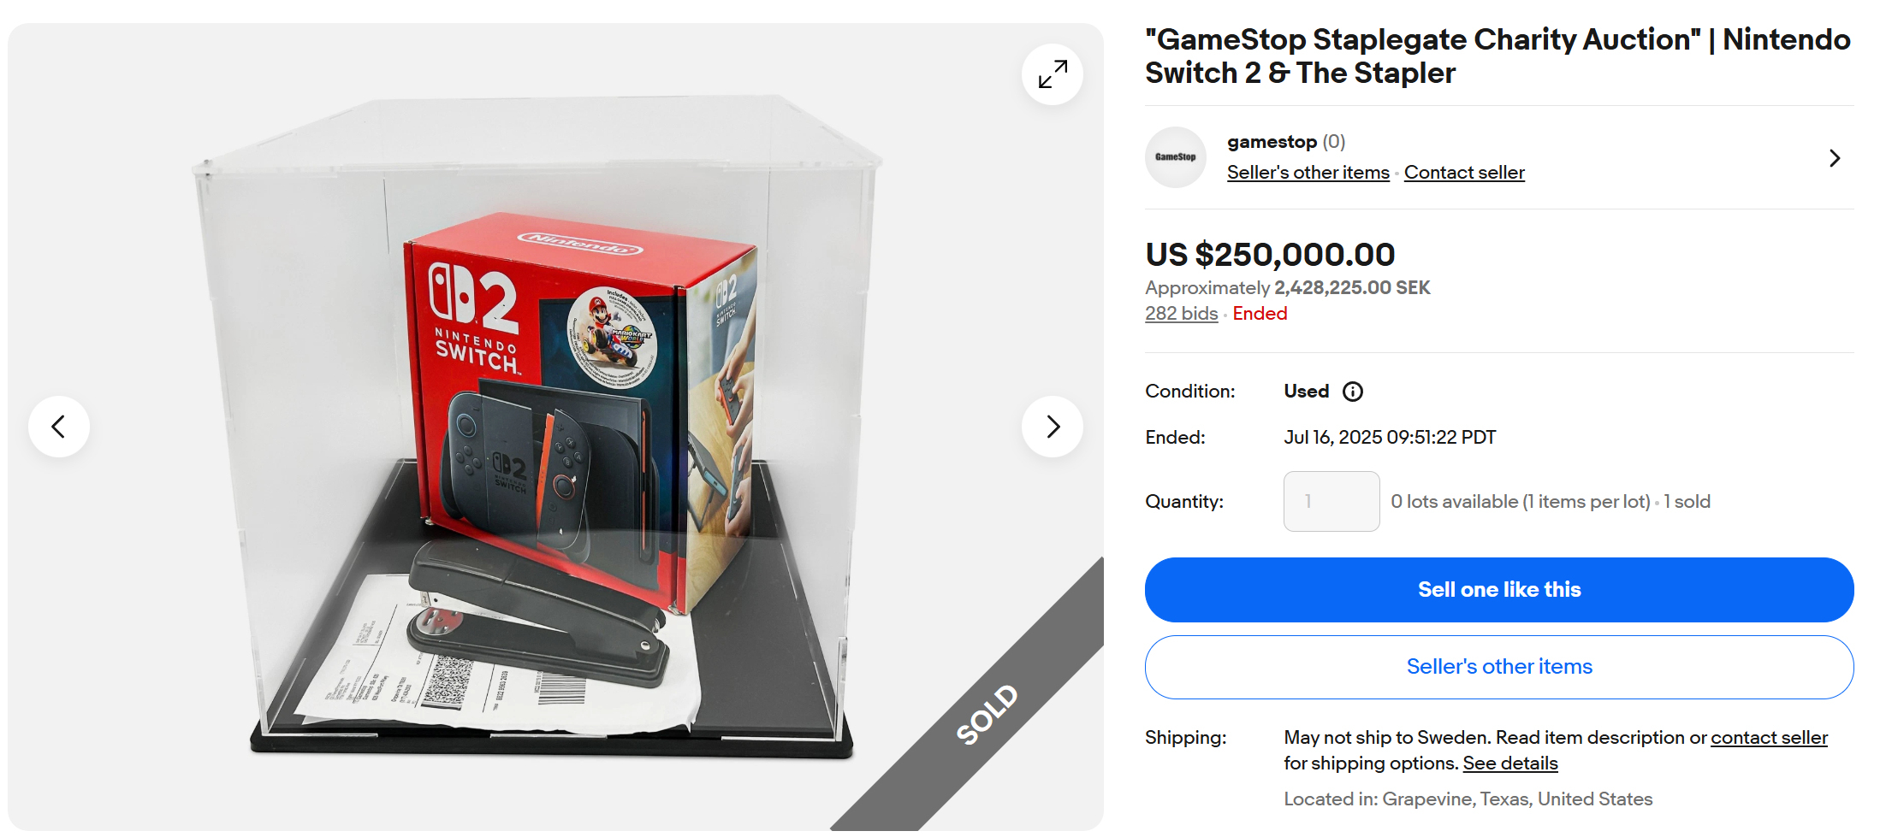Go back to the previous product photo
1886x837 pixels.
click(x=58, y=426)
